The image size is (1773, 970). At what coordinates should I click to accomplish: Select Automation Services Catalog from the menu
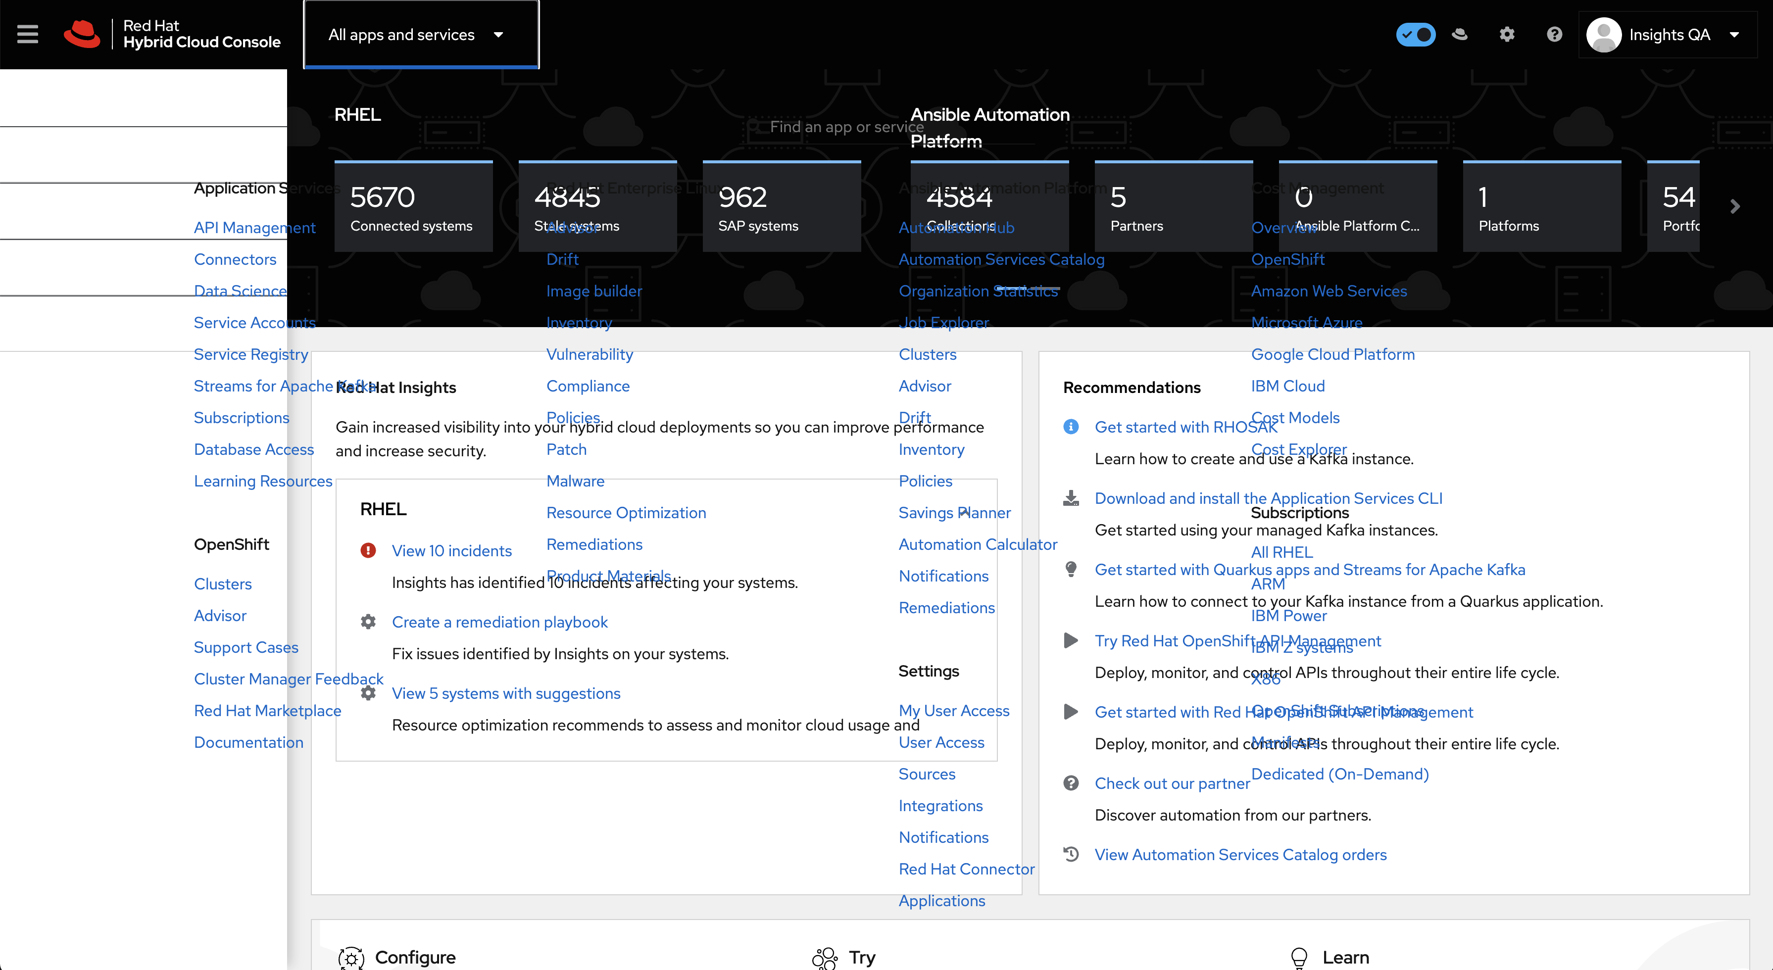click(x=1001, y=259)
